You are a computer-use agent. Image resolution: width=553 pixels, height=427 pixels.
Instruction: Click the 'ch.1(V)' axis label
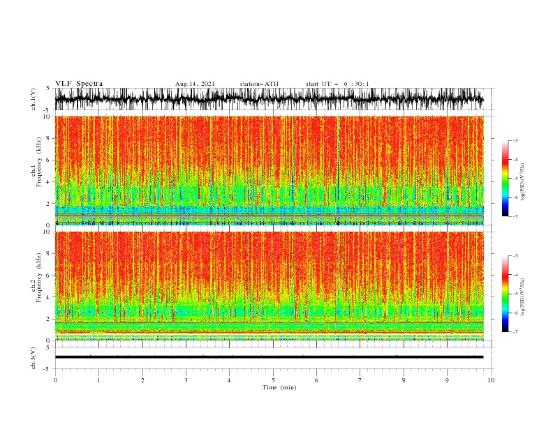click(34, 99)
